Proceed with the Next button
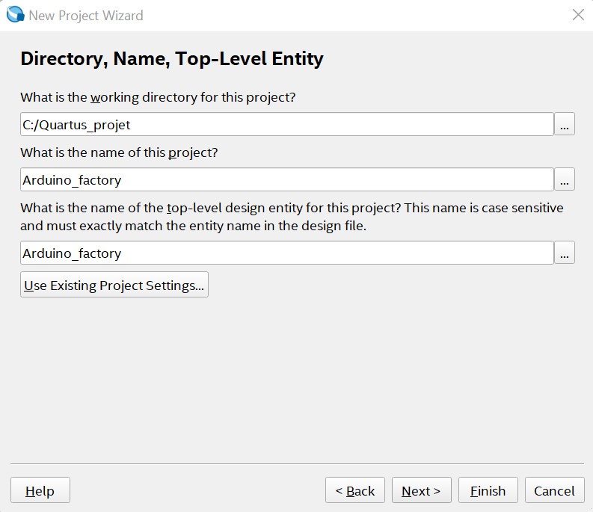 point(421,491)
